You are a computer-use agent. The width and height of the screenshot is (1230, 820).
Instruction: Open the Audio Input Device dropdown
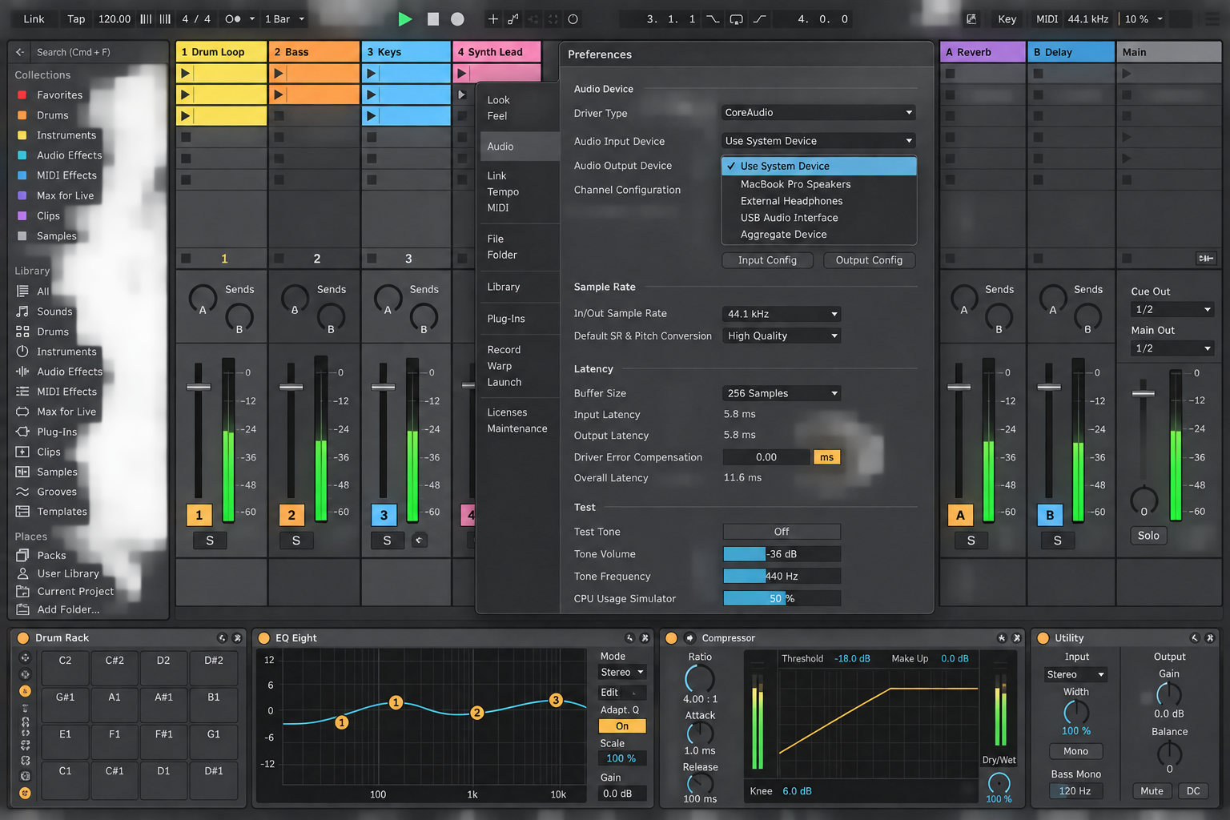818,141
